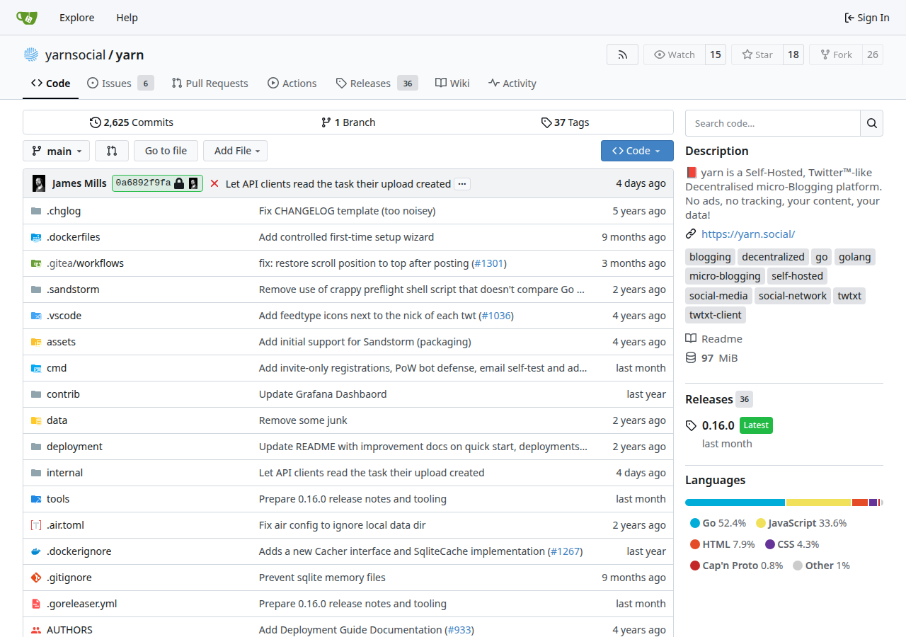The width and height of the screenshot is (906, 637).
Task: Click the .dockerfiles folder icon
Action: pyautogui.click(x=36, y=237)
